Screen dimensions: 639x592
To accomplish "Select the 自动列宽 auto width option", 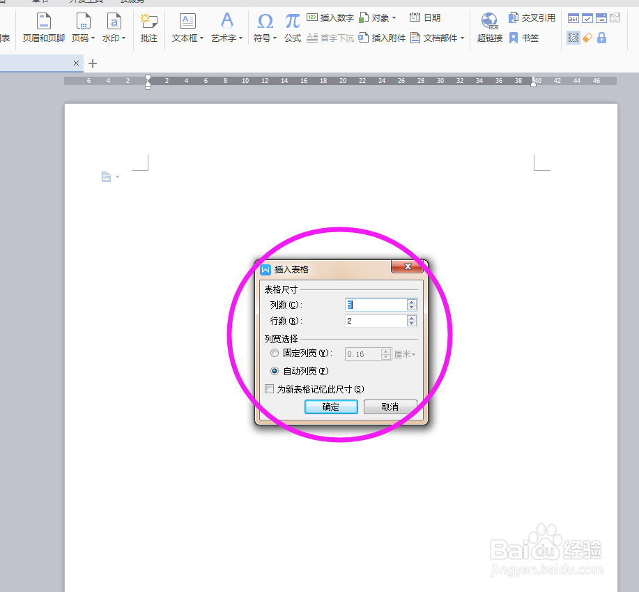I will (275, 371).
